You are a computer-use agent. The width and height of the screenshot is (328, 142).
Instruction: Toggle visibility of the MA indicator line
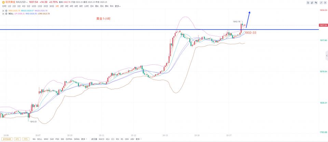tap(6, 10)
